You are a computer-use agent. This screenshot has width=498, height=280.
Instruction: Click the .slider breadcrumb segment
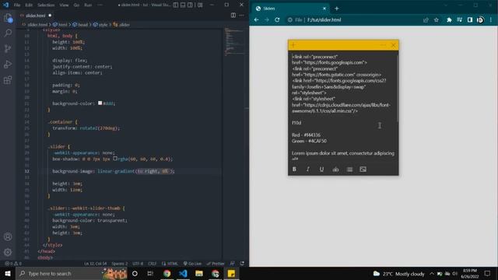point(121,24)
